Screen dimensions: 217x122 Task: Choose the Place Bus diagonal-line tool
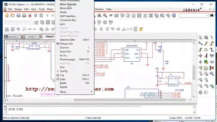coord(200,43)
